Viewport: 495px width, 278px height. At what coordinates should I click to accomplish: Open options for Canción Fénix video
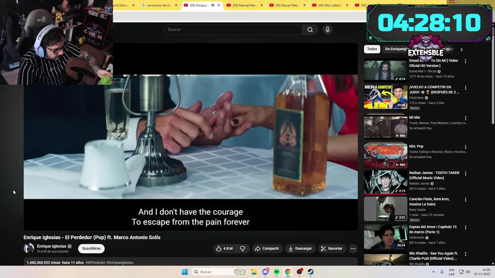(x=466, y=200)
